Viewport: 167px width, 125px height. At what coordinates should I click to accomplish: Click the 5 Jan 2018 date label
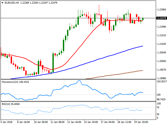click(7, 122)
